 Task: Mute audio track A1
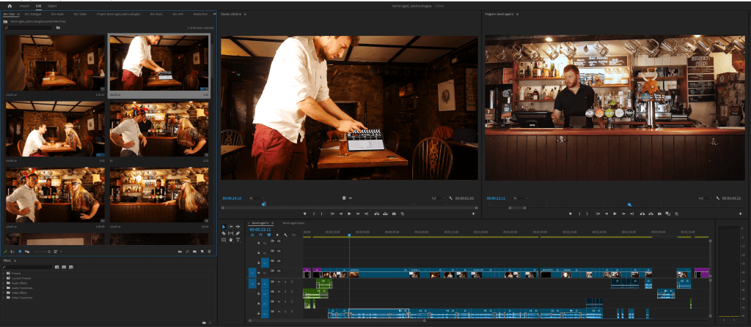pos(279,282)
